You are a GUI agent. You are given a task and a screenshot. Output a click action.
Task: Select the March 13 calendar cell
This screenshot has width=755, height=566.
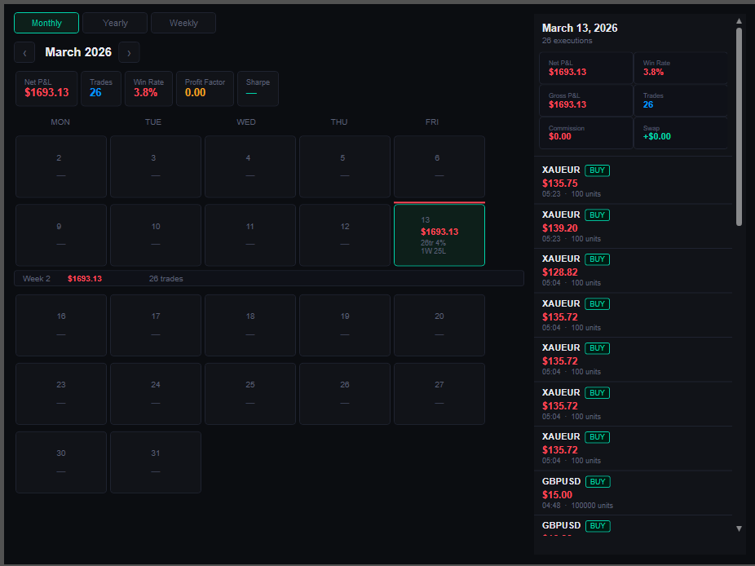439,235
